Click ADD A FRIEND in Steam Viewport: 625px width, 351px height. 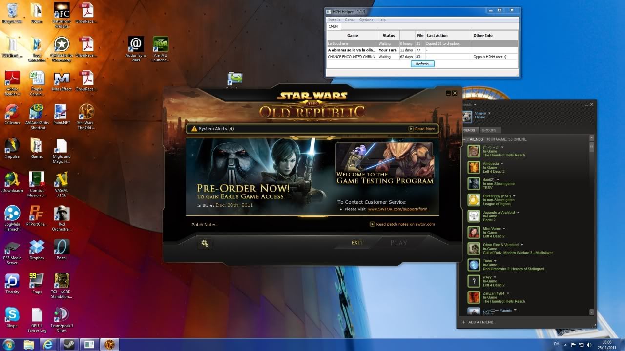click(479, 322)
